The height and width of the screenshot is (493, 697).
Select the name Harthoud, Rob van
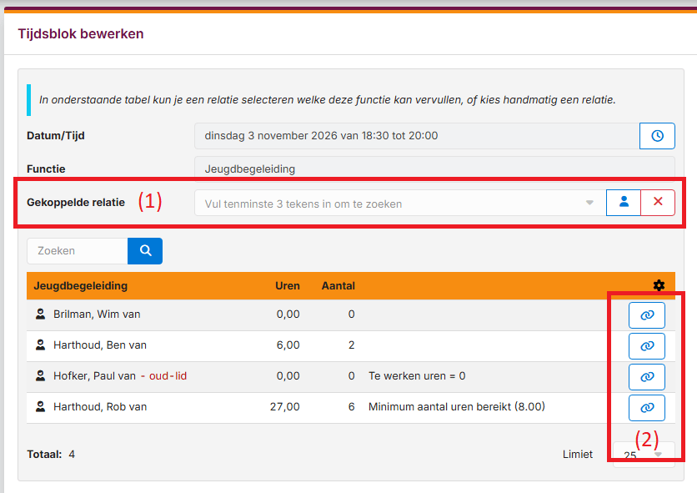[x=100, y=407]
